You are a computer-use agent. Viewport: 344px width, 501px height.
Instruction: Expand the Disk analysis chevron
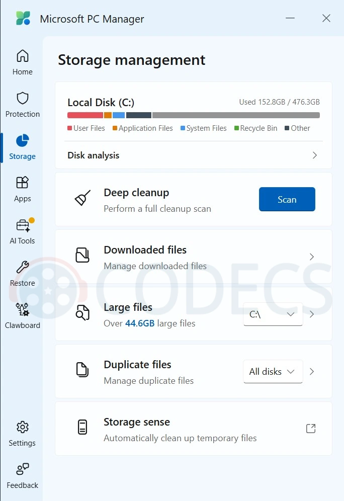pos(315,155)
